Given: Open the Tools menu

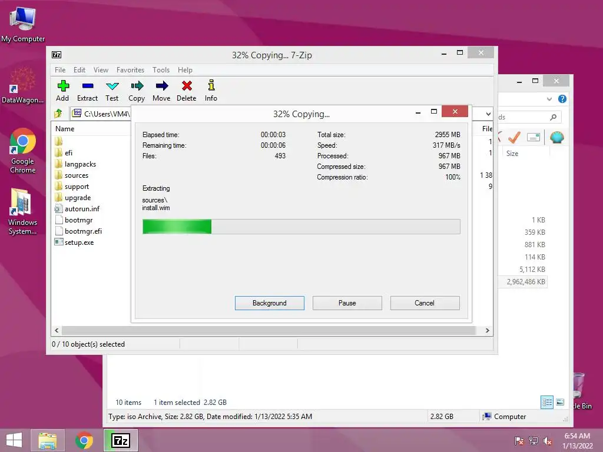Looking at the screenshot, I should pos(161,70).
